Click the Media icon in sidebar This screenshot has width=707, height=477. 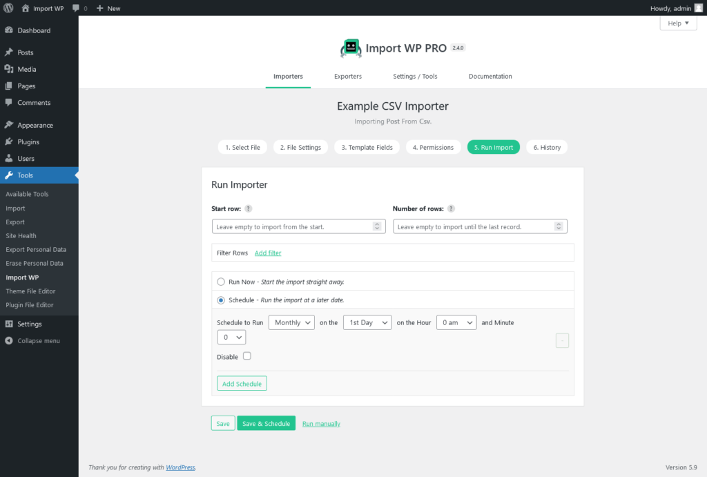pyautogui.click(x=9, y=69)
